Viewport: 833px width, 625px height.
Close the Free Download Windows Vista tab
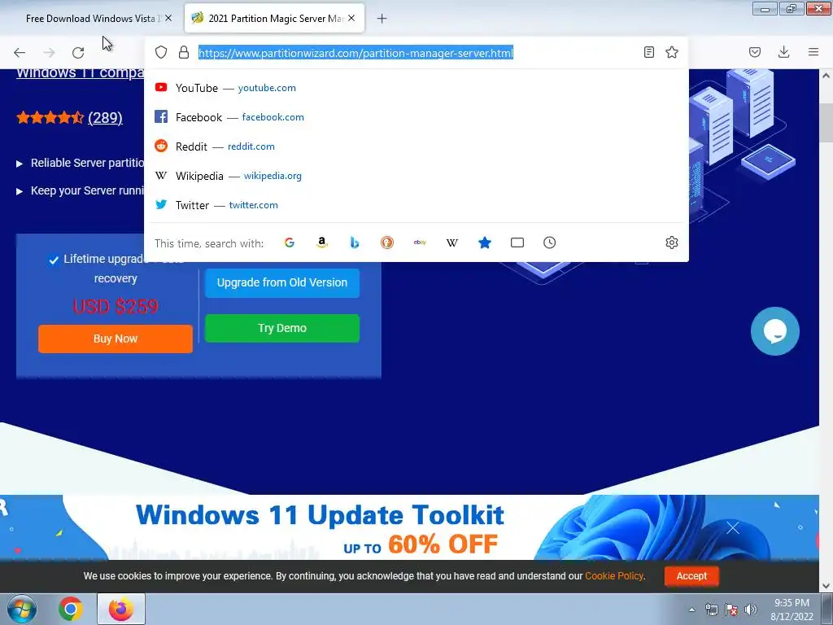[168, 18]
